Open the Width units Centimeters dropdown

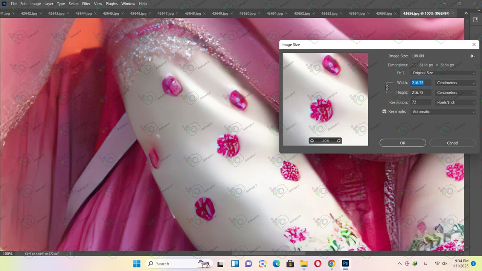pyautogui.click(x=455, y=83)
